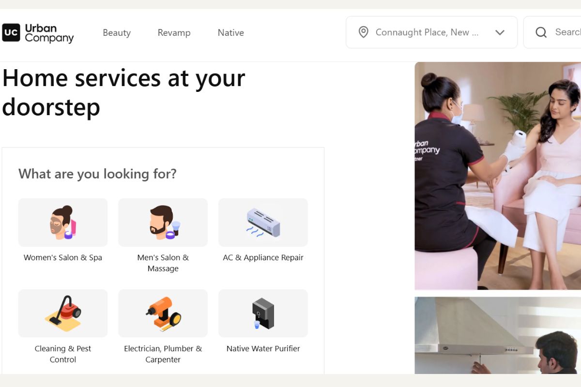The image size is (581, 387).
Task: Select Native in the top navigation
Action: click(x=230, y=33)
